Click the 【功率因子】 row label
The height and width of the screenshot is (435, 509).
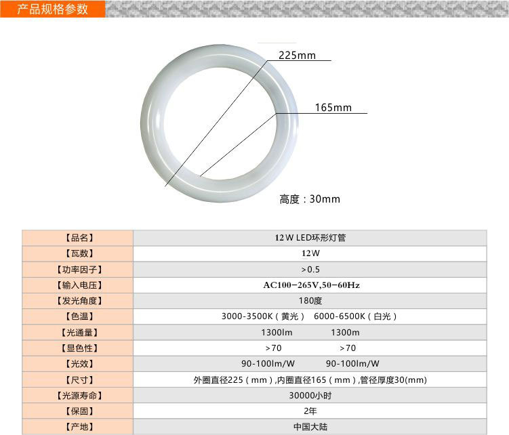(78, 269)
